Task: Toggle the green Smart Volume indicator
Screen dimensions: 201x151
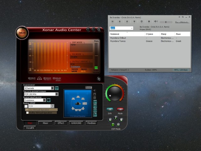Action: point(96,67)
